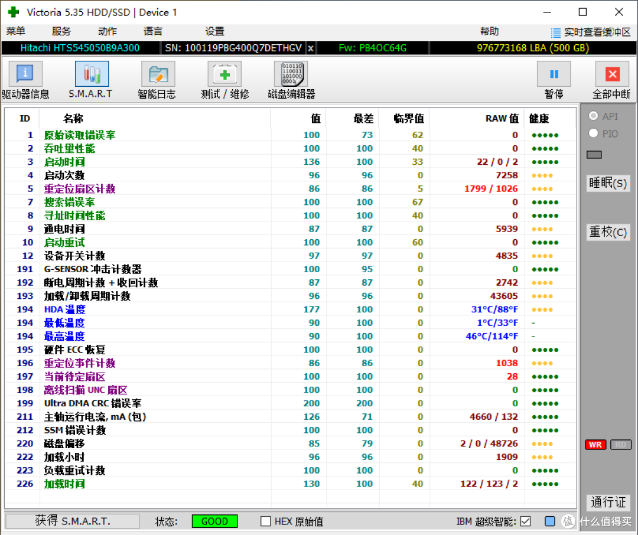Screen dimensions: 638x535
Task: Click the 通行证 button
Action: 608,503
